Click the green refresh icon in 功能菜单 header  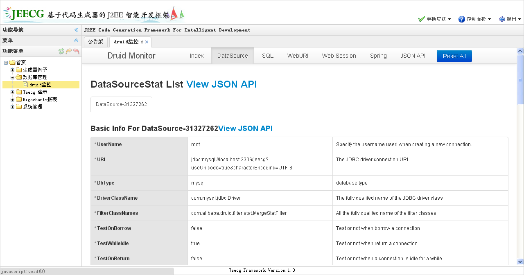coord(61,51)
